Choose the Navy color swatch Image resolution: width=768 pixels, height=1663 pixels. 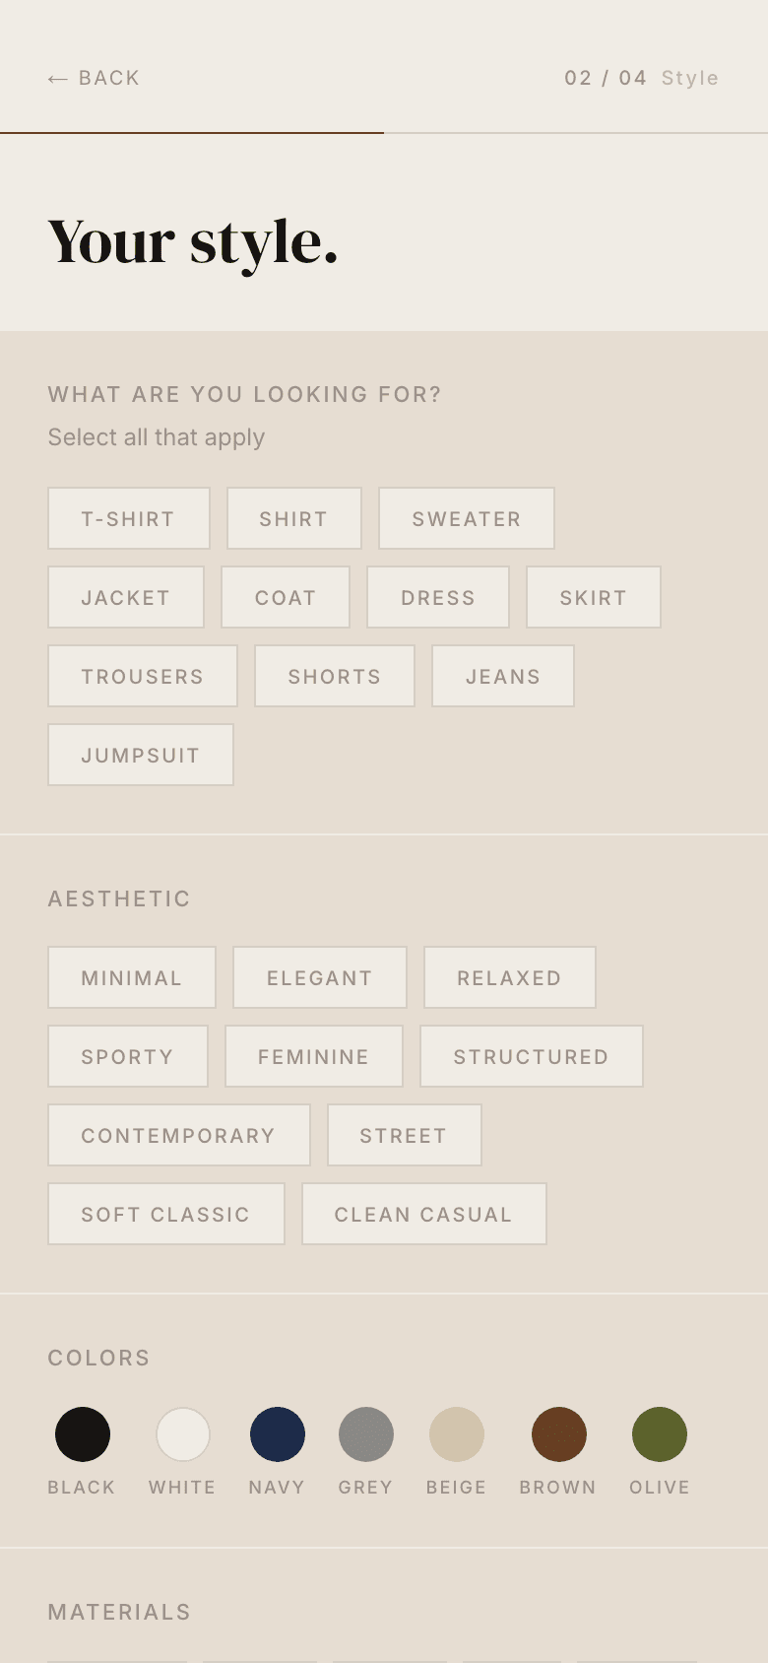point(278,1434)
